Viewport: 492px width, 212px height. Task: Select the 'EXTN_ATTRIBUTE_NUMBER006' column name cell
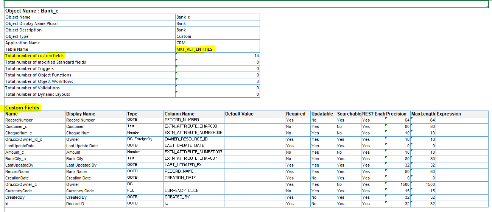coord(194,133)
